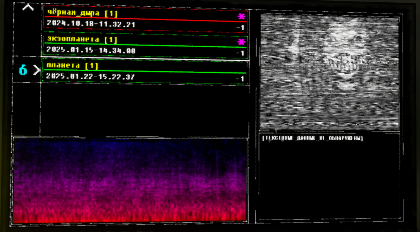Click the ТЕКСТОВЫЕ ДАННЫЕ НЕ ОБНАРУЖЕНЫ message
This screenshot has height=232, width=420.
(313, 138)
